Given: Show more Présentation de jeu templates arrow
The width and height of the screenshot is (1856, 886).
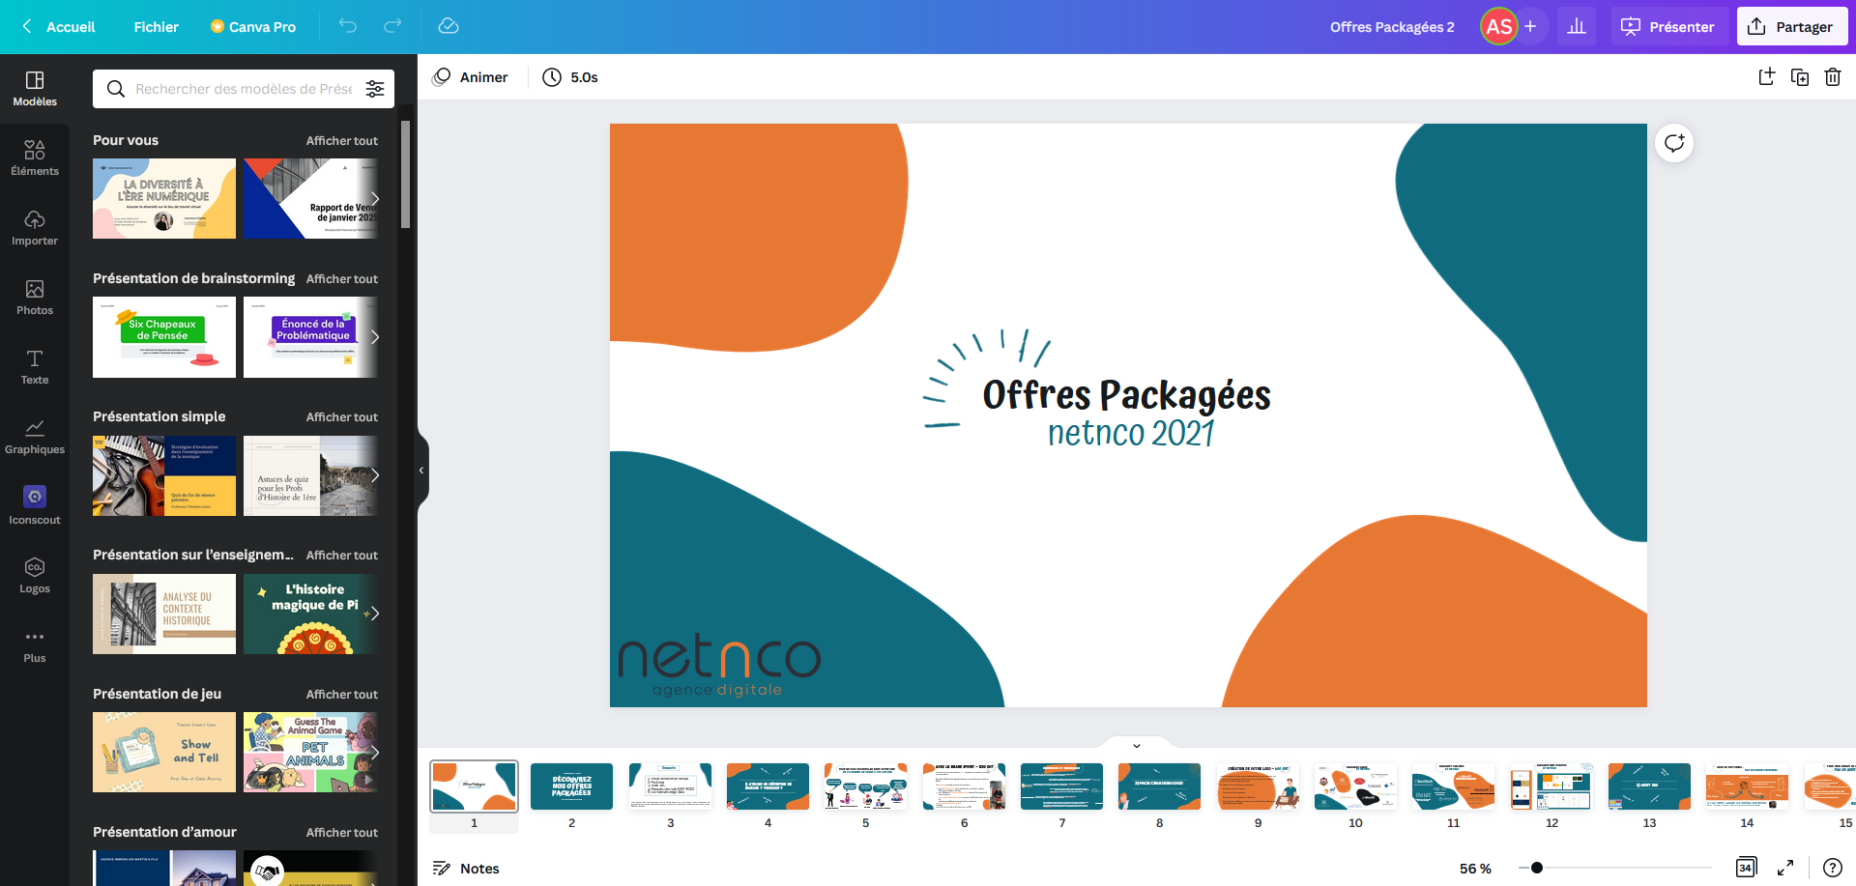Looking at the screenshot, I should (375, 752).
